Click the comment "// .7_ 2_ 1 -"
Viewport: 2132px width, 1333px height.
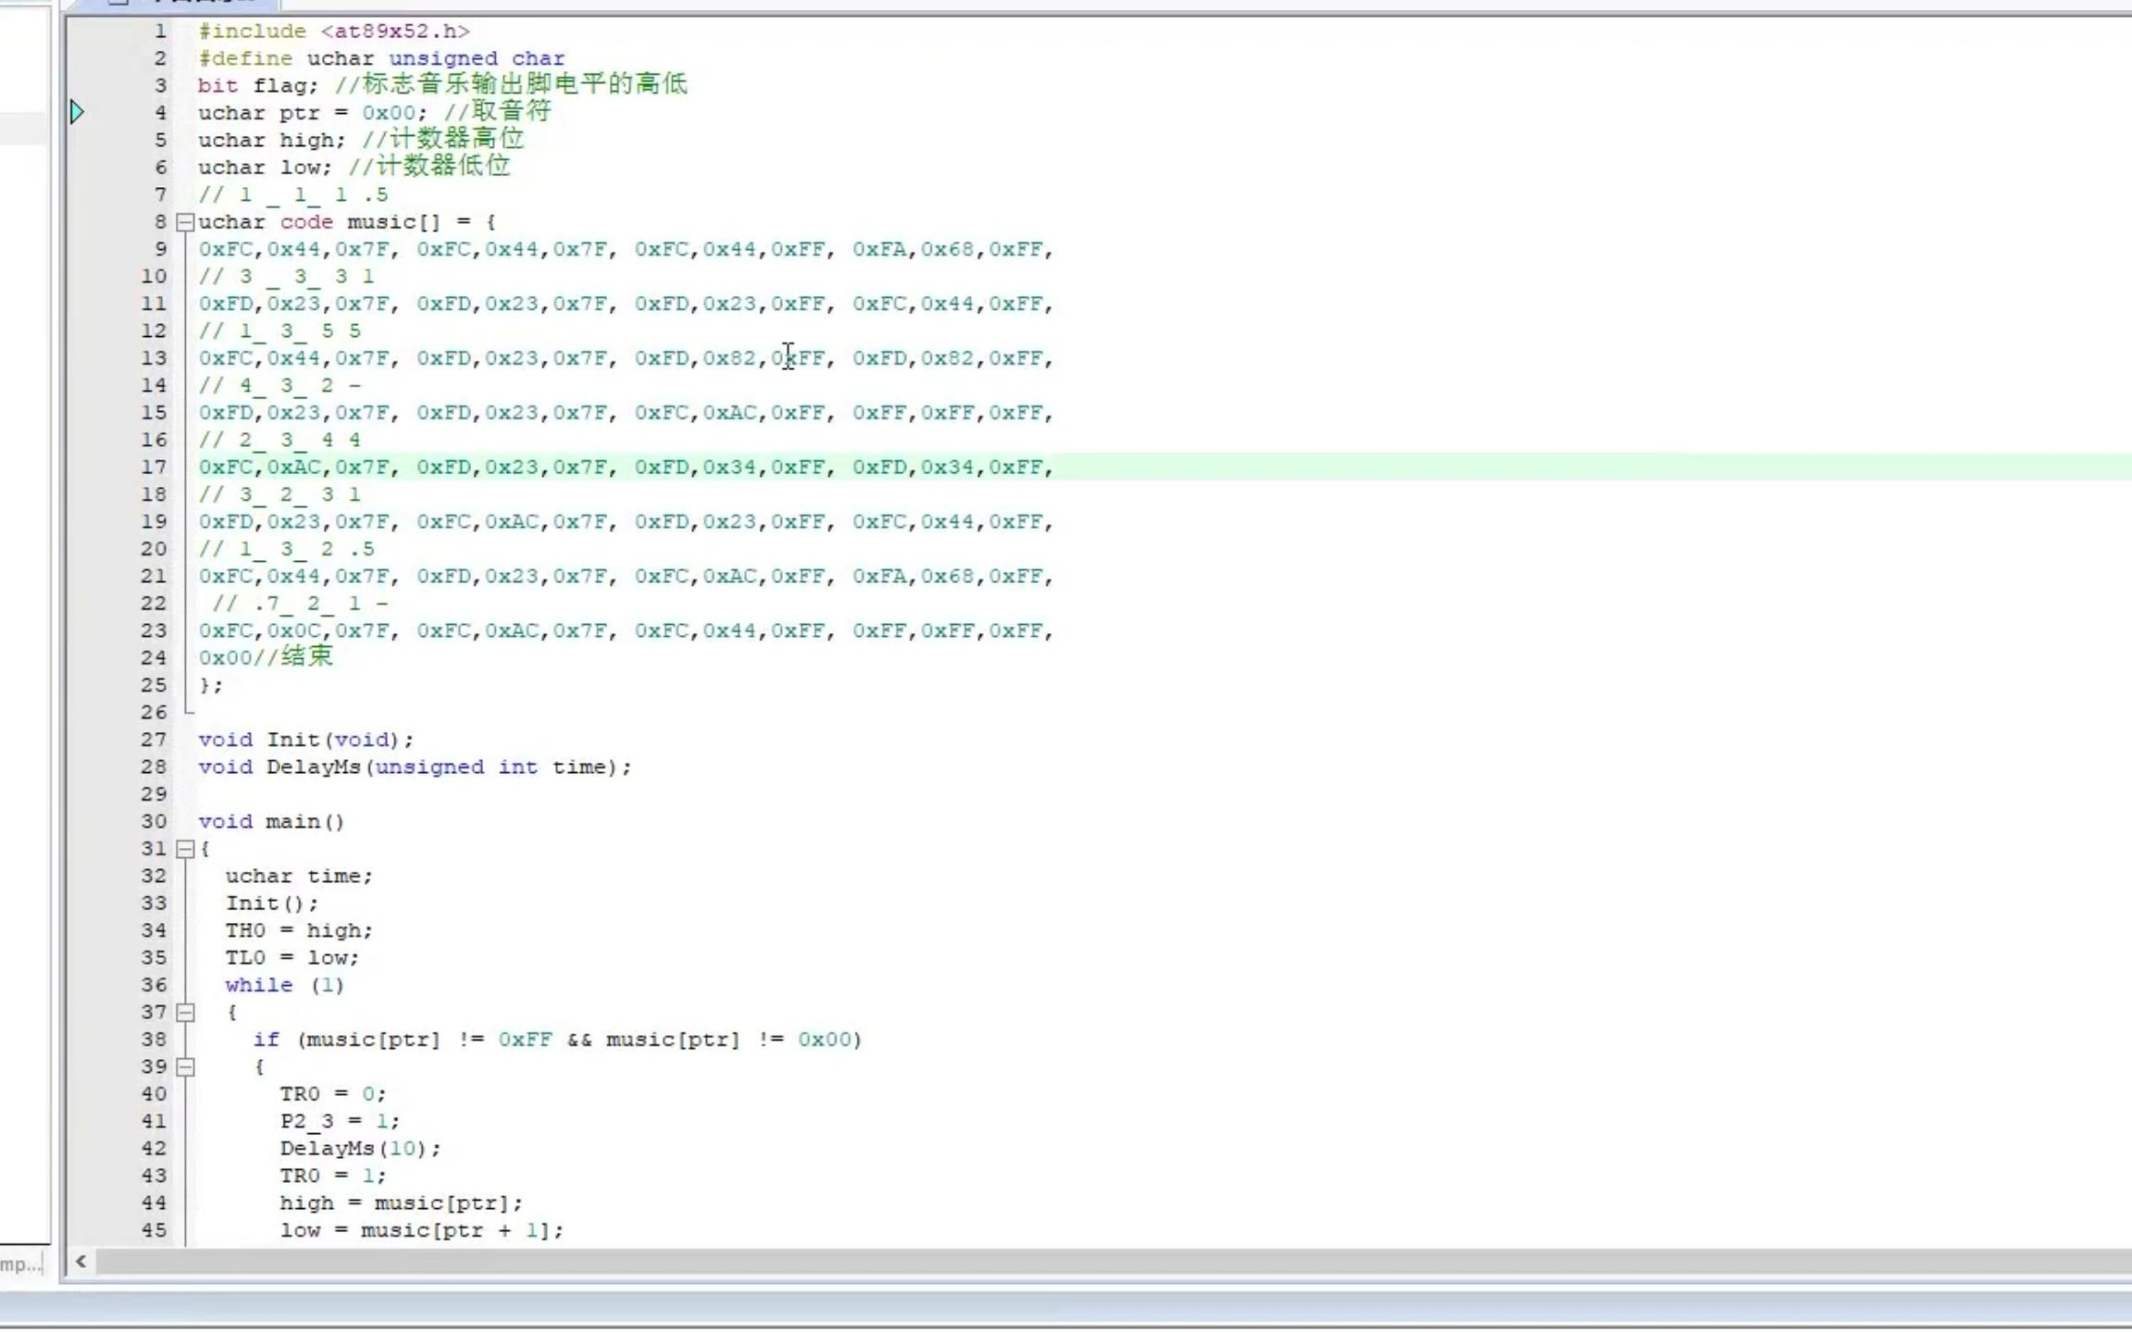[300, 604]
